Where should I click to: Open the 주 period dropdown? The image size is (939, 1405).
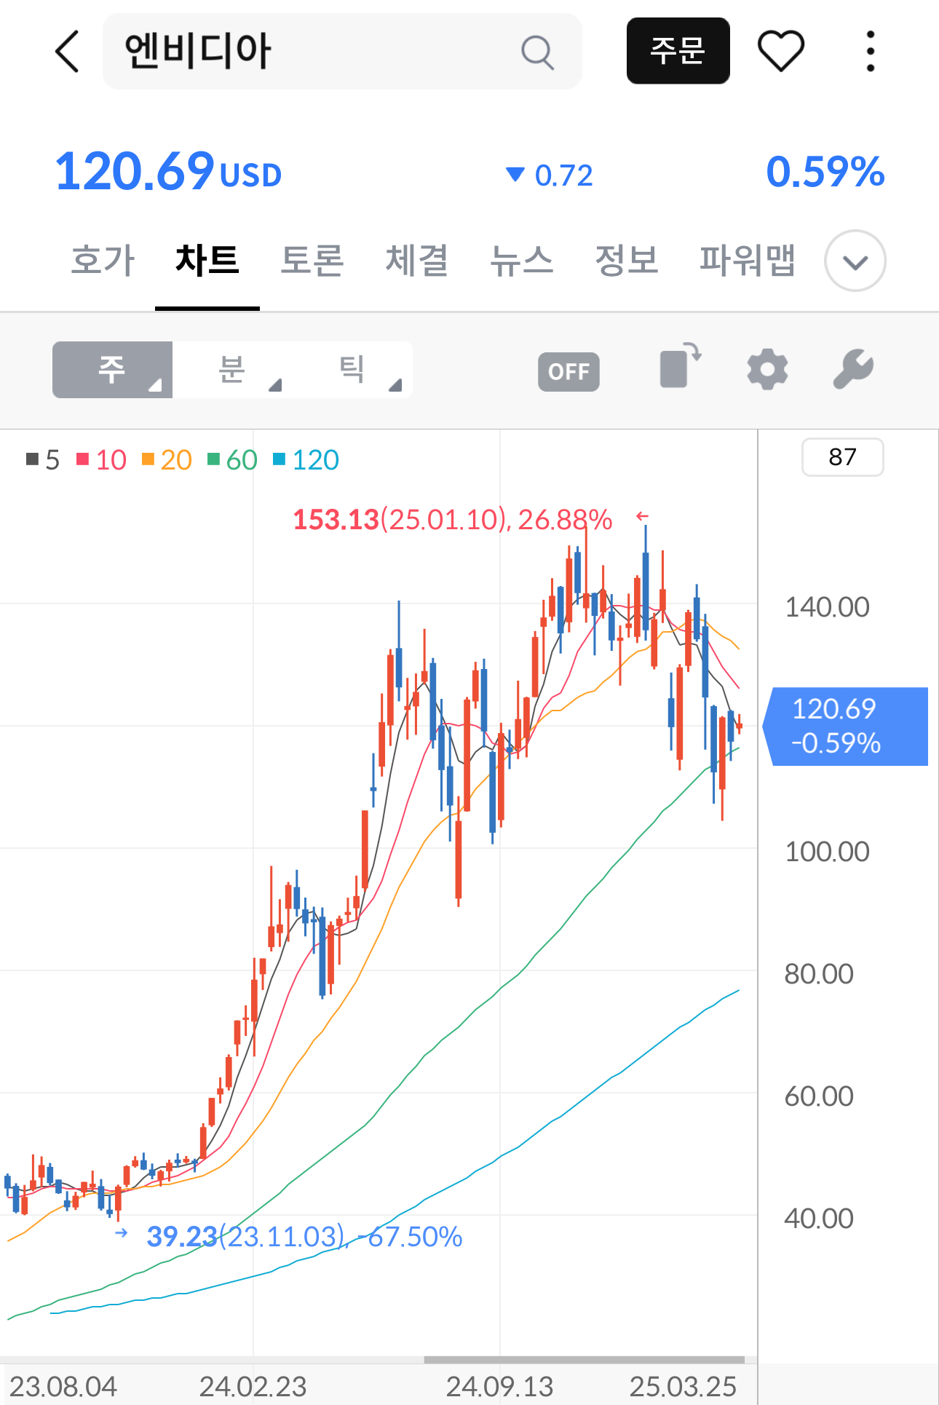click(112, 370)
